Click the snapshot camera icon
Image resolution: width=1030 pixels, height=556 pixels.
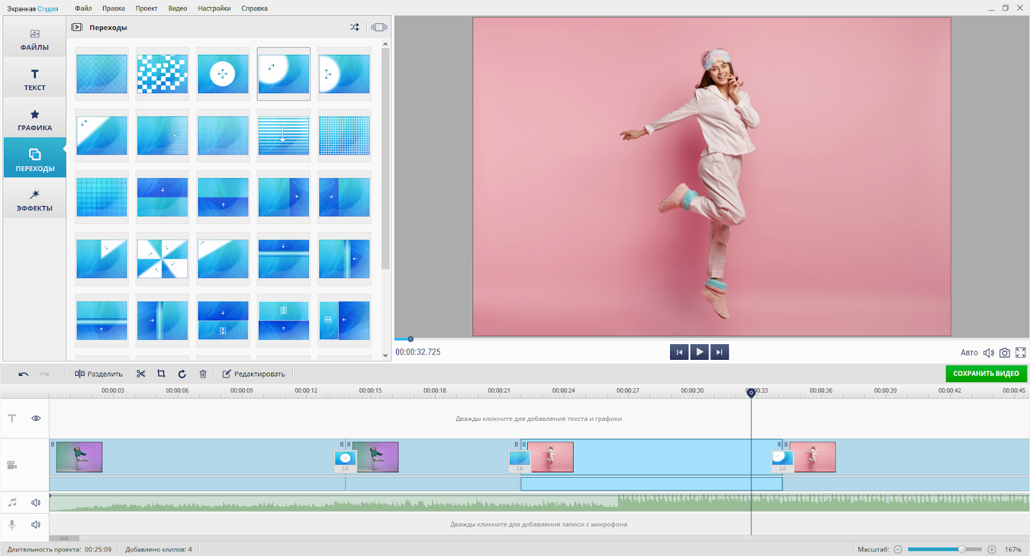1004,353
